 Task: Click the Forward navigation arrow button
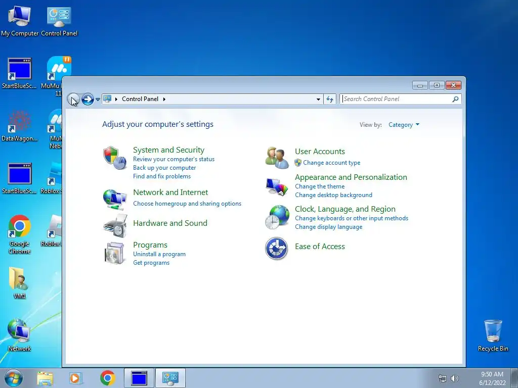88,99
